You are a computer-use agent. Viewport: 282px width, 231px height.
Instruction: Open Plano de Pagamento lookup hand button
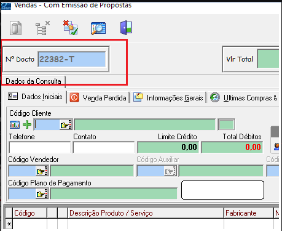click(42, 194)
